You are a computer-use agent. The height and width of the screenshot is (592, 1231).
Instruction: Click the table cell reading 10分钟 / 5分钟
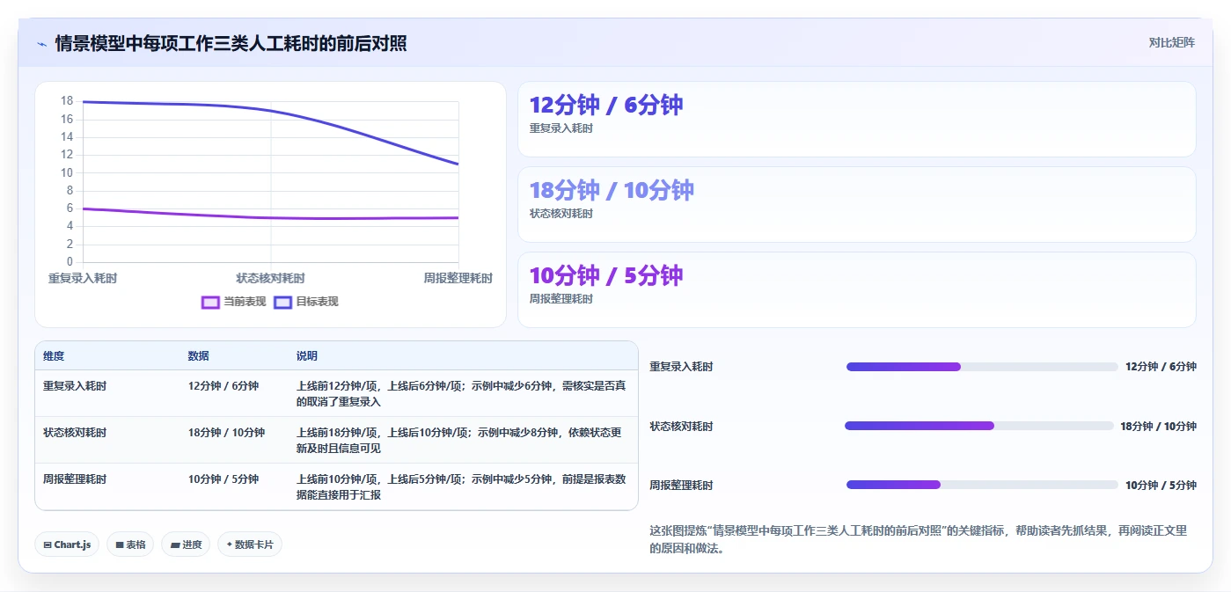point(223,479)
